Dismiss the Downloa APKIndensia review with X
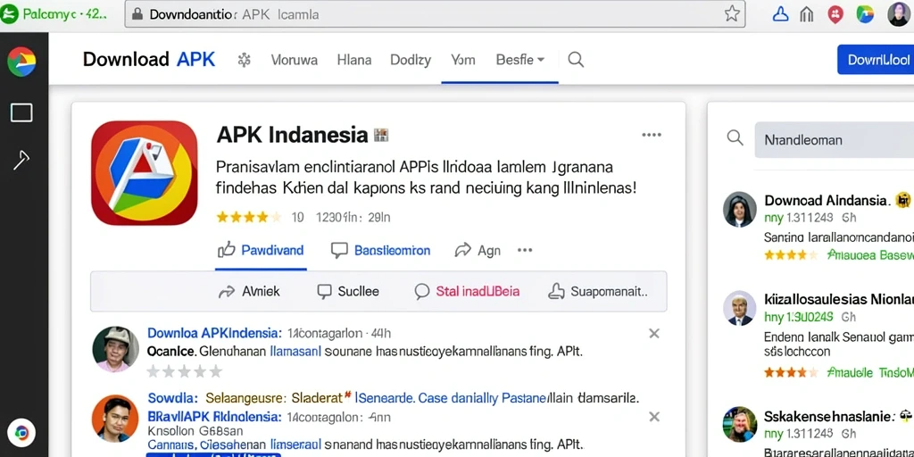The width and height of the screenshot is (914, 457). pyautogui.click(x=654, y=334)
